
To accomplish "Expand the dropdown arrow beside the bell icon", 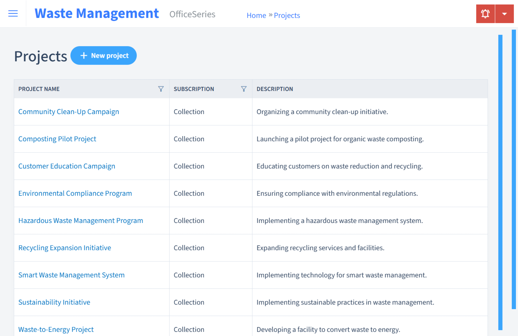I will 505,13.
